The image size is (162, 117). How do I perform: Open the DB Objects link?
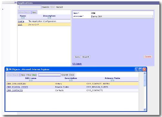tap(77, 64)
